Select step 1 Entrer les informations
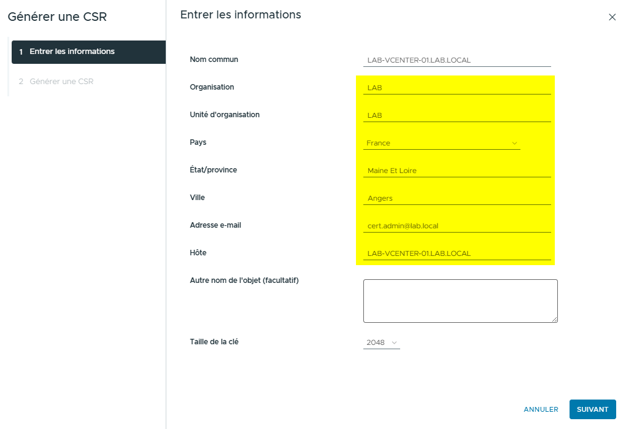Screen dimensions: 626x429 (88, 52)
